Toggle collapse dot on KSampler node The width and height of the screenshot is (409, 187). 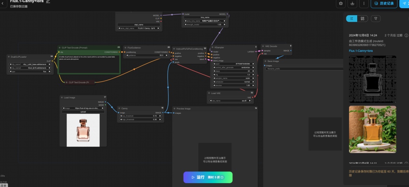(212, 48)
